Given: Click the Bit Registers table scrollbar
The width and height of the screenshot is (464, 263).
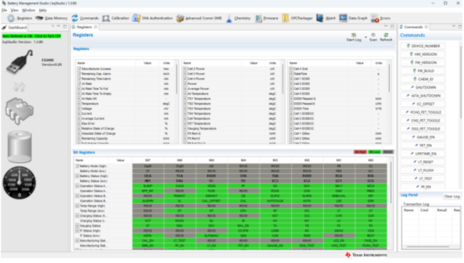Looking at the screenshot, I should (x=391, y=183).
